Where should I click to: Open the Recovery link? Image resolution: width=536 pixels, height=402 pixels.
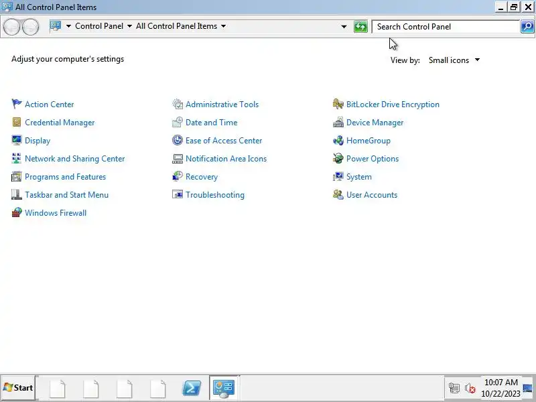202,177
